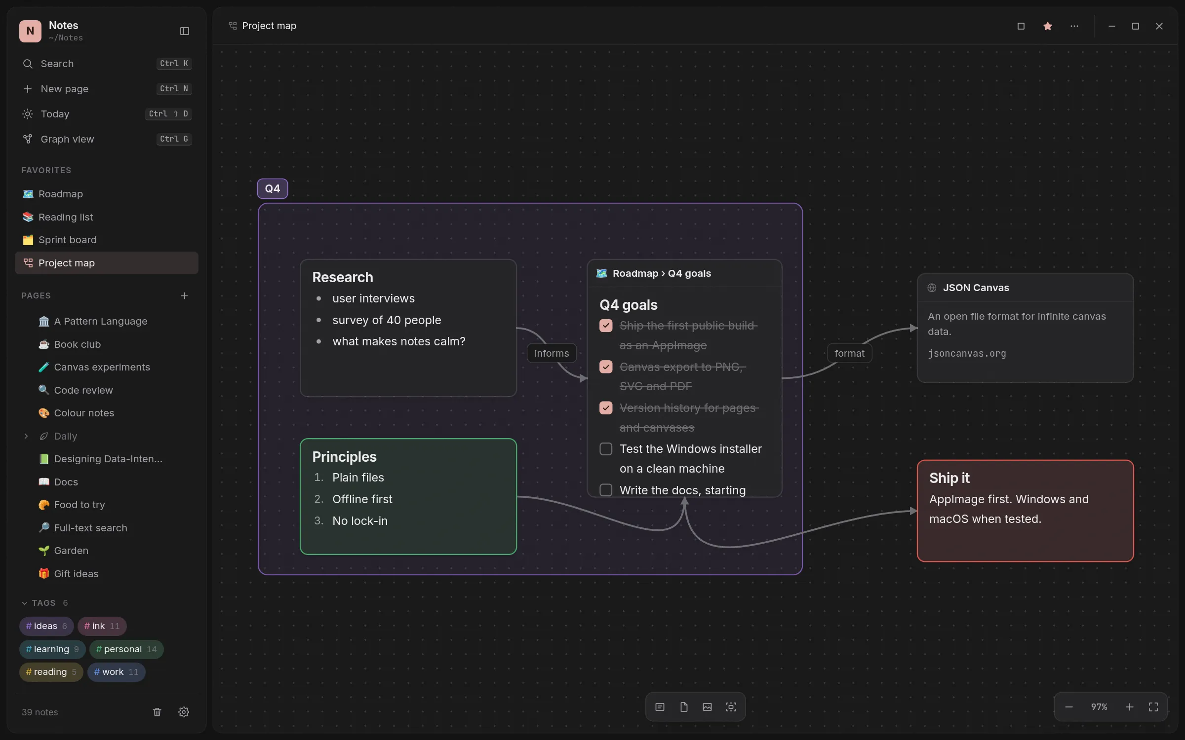This screenshot has width=1185, height=740.
Task: Add a new page with PAGES plus
Action: coord(184,296)
